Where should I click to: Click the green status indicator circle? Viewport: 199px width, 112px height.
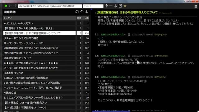6,6
